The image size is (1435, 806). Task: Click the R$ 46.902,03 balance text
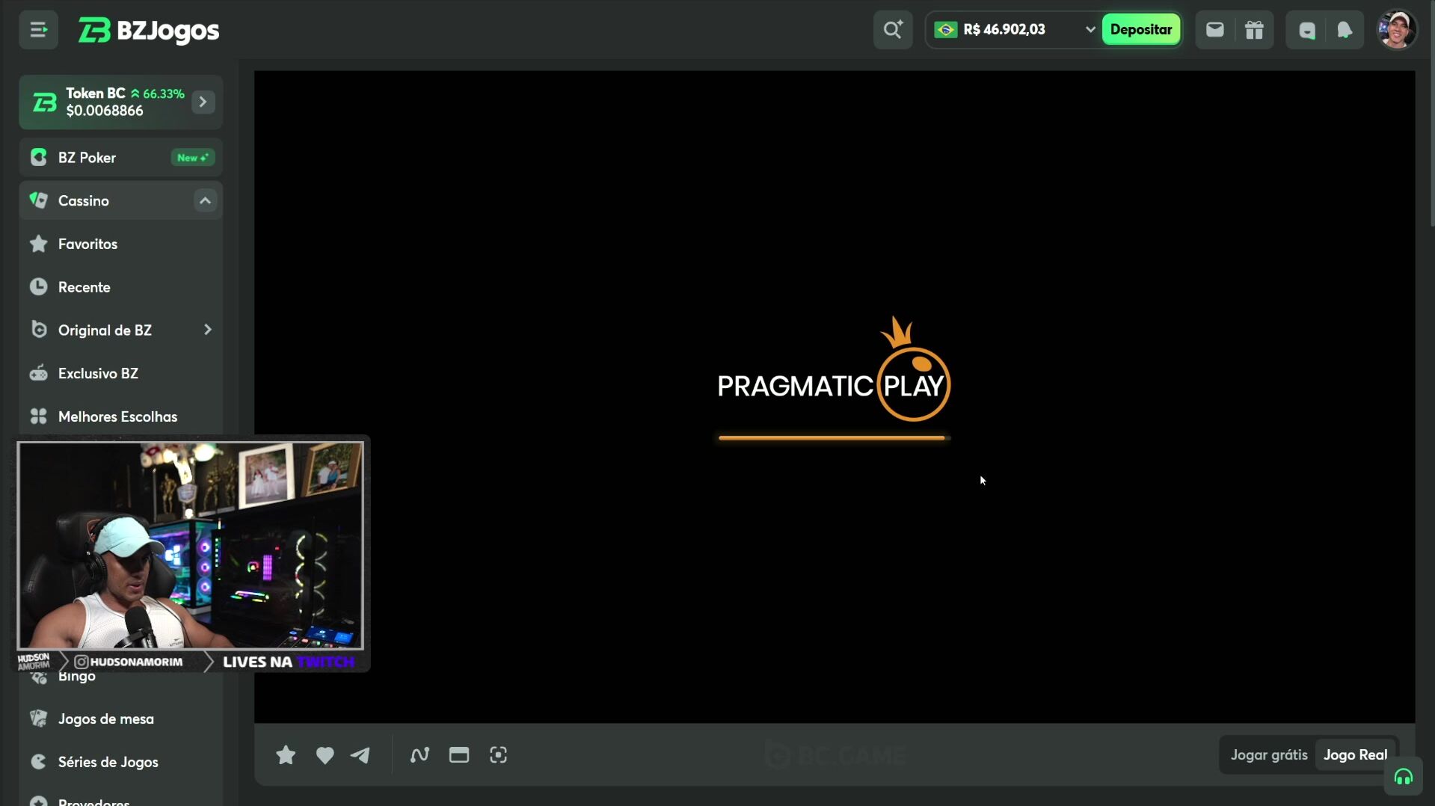1004,30
